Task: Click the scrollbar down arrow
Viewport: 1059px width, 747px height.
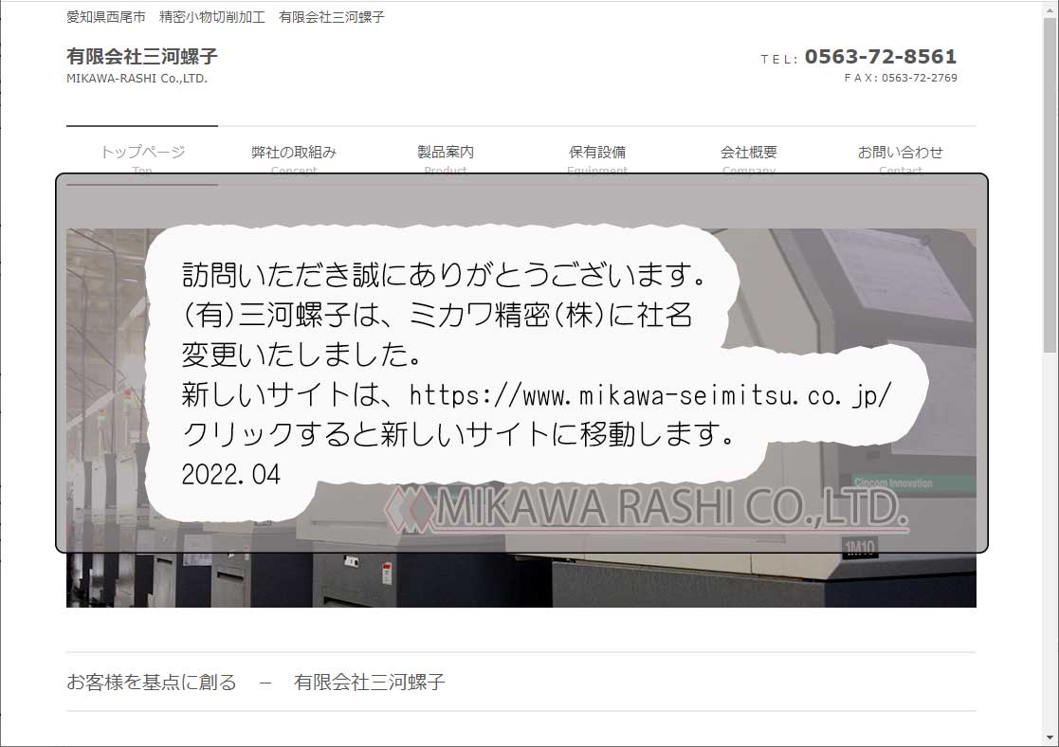Action: (x=1050, y=738)
